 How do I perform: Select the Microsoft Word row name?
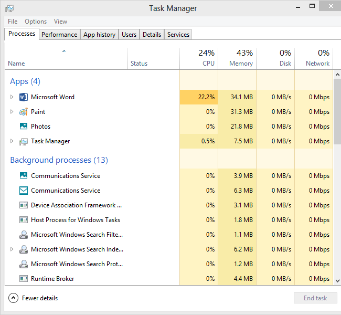coord(52,97)
